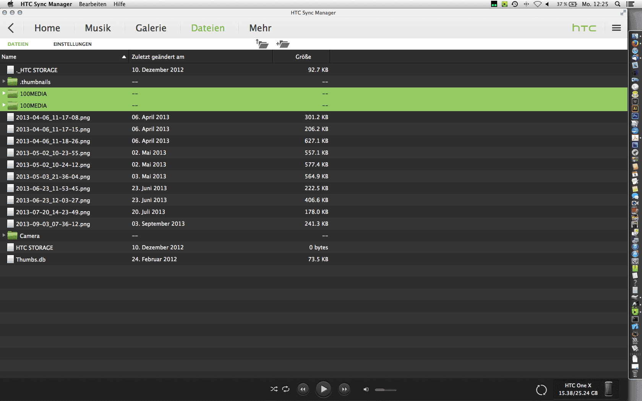Open Notification Center list icon
Image resolution: width=642 pixels, height=401 pixels.
(x=630, y=4)
